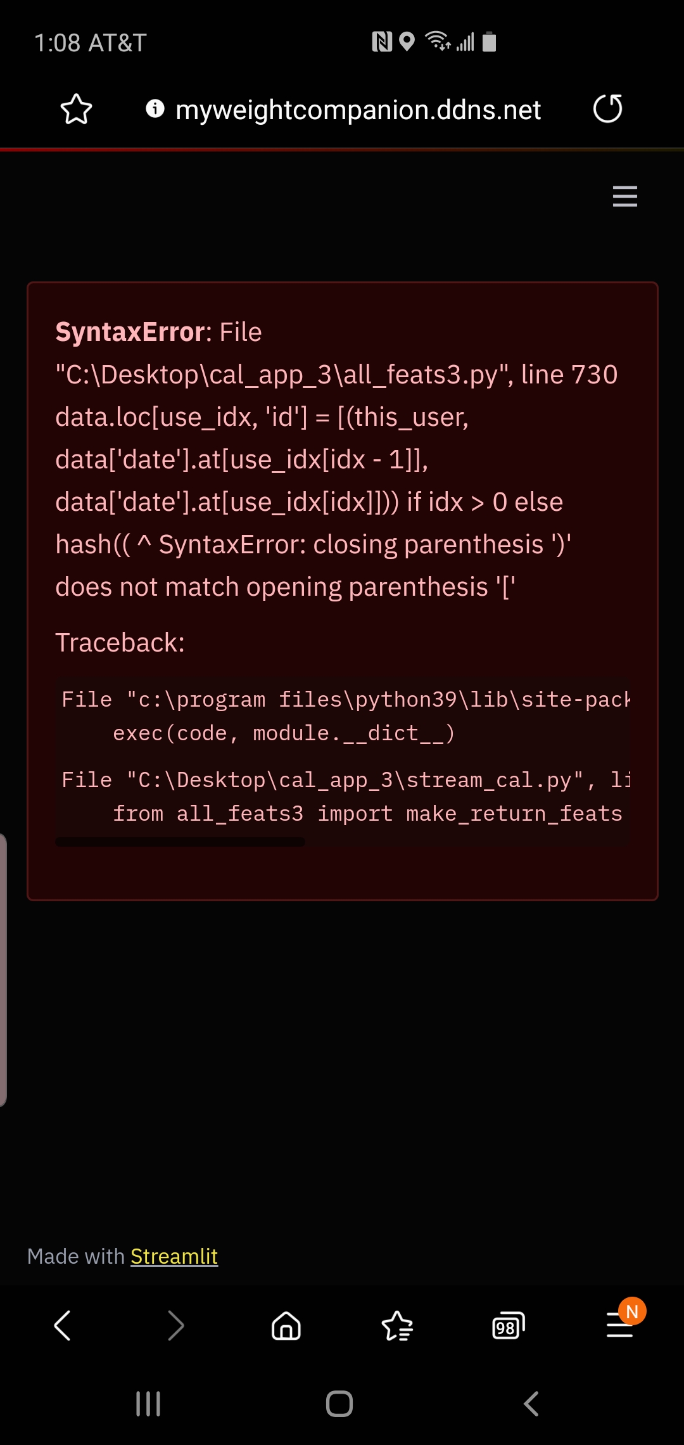The width and height of the screenshot is (684, 1445).
Task: Tap the location indicator in the status bar
Action: pyautogui.click(x=406, y=42)
